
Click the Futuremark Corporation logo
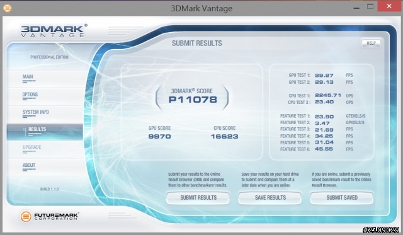click(x=50, y=217)
